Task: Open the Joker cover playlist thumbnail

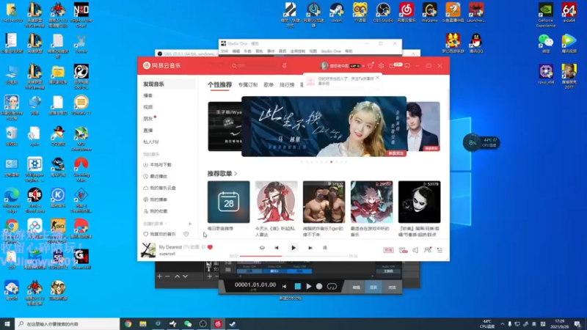Action: (419, 202)
